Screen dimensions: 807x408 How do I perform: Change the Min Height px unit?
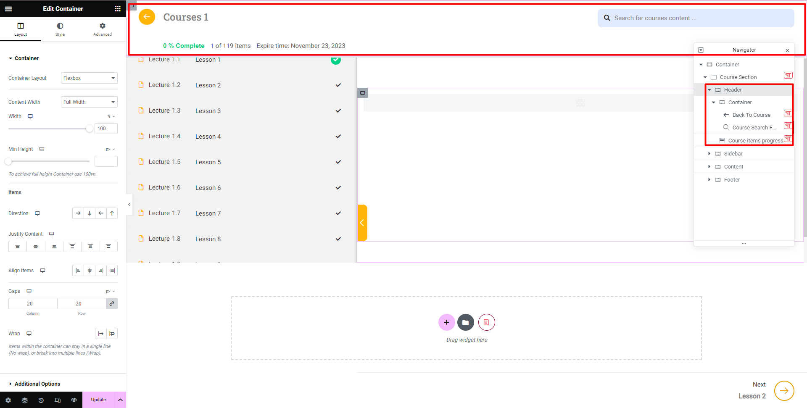[x=111, y=149]
